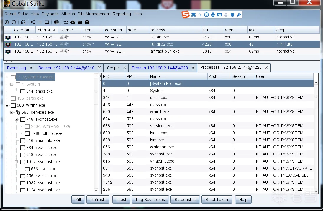Click the services.exe gear icon in tree
The image size is (323, 211).
coord(18,113)
